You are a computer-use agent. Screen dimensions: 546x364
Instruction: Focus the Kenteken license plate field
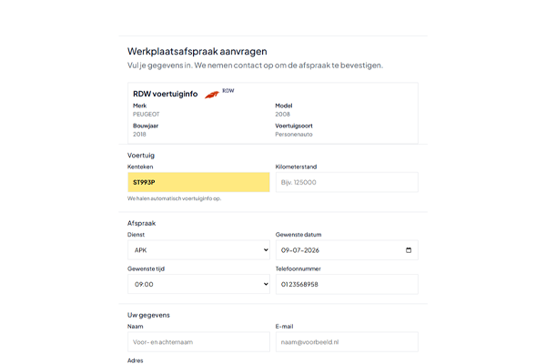[198, 182]
